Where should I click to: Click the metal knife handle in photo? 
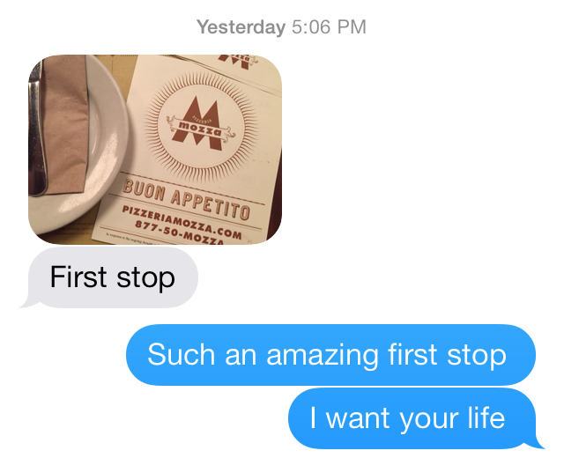coord(36,129)
